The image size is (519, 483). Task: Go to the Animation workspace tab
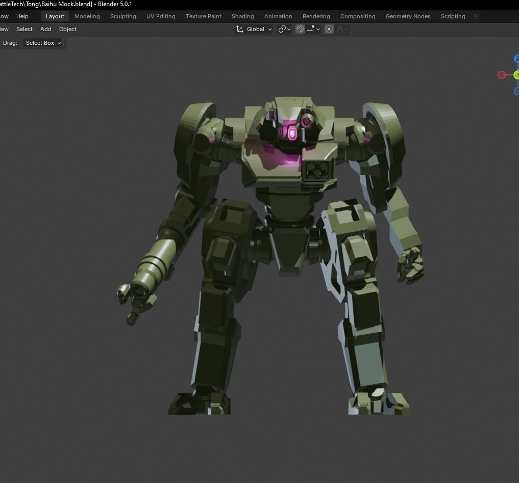(x=278, y=16)
